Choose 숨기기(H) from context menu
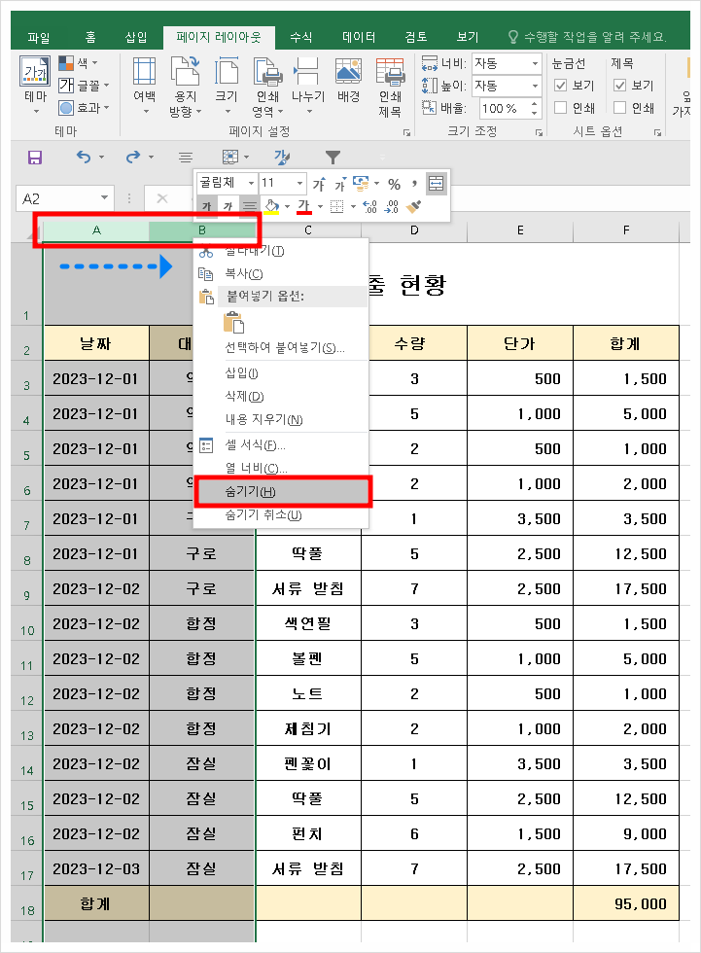This screenshot has width=701, height=953. [x=282, y=492]
